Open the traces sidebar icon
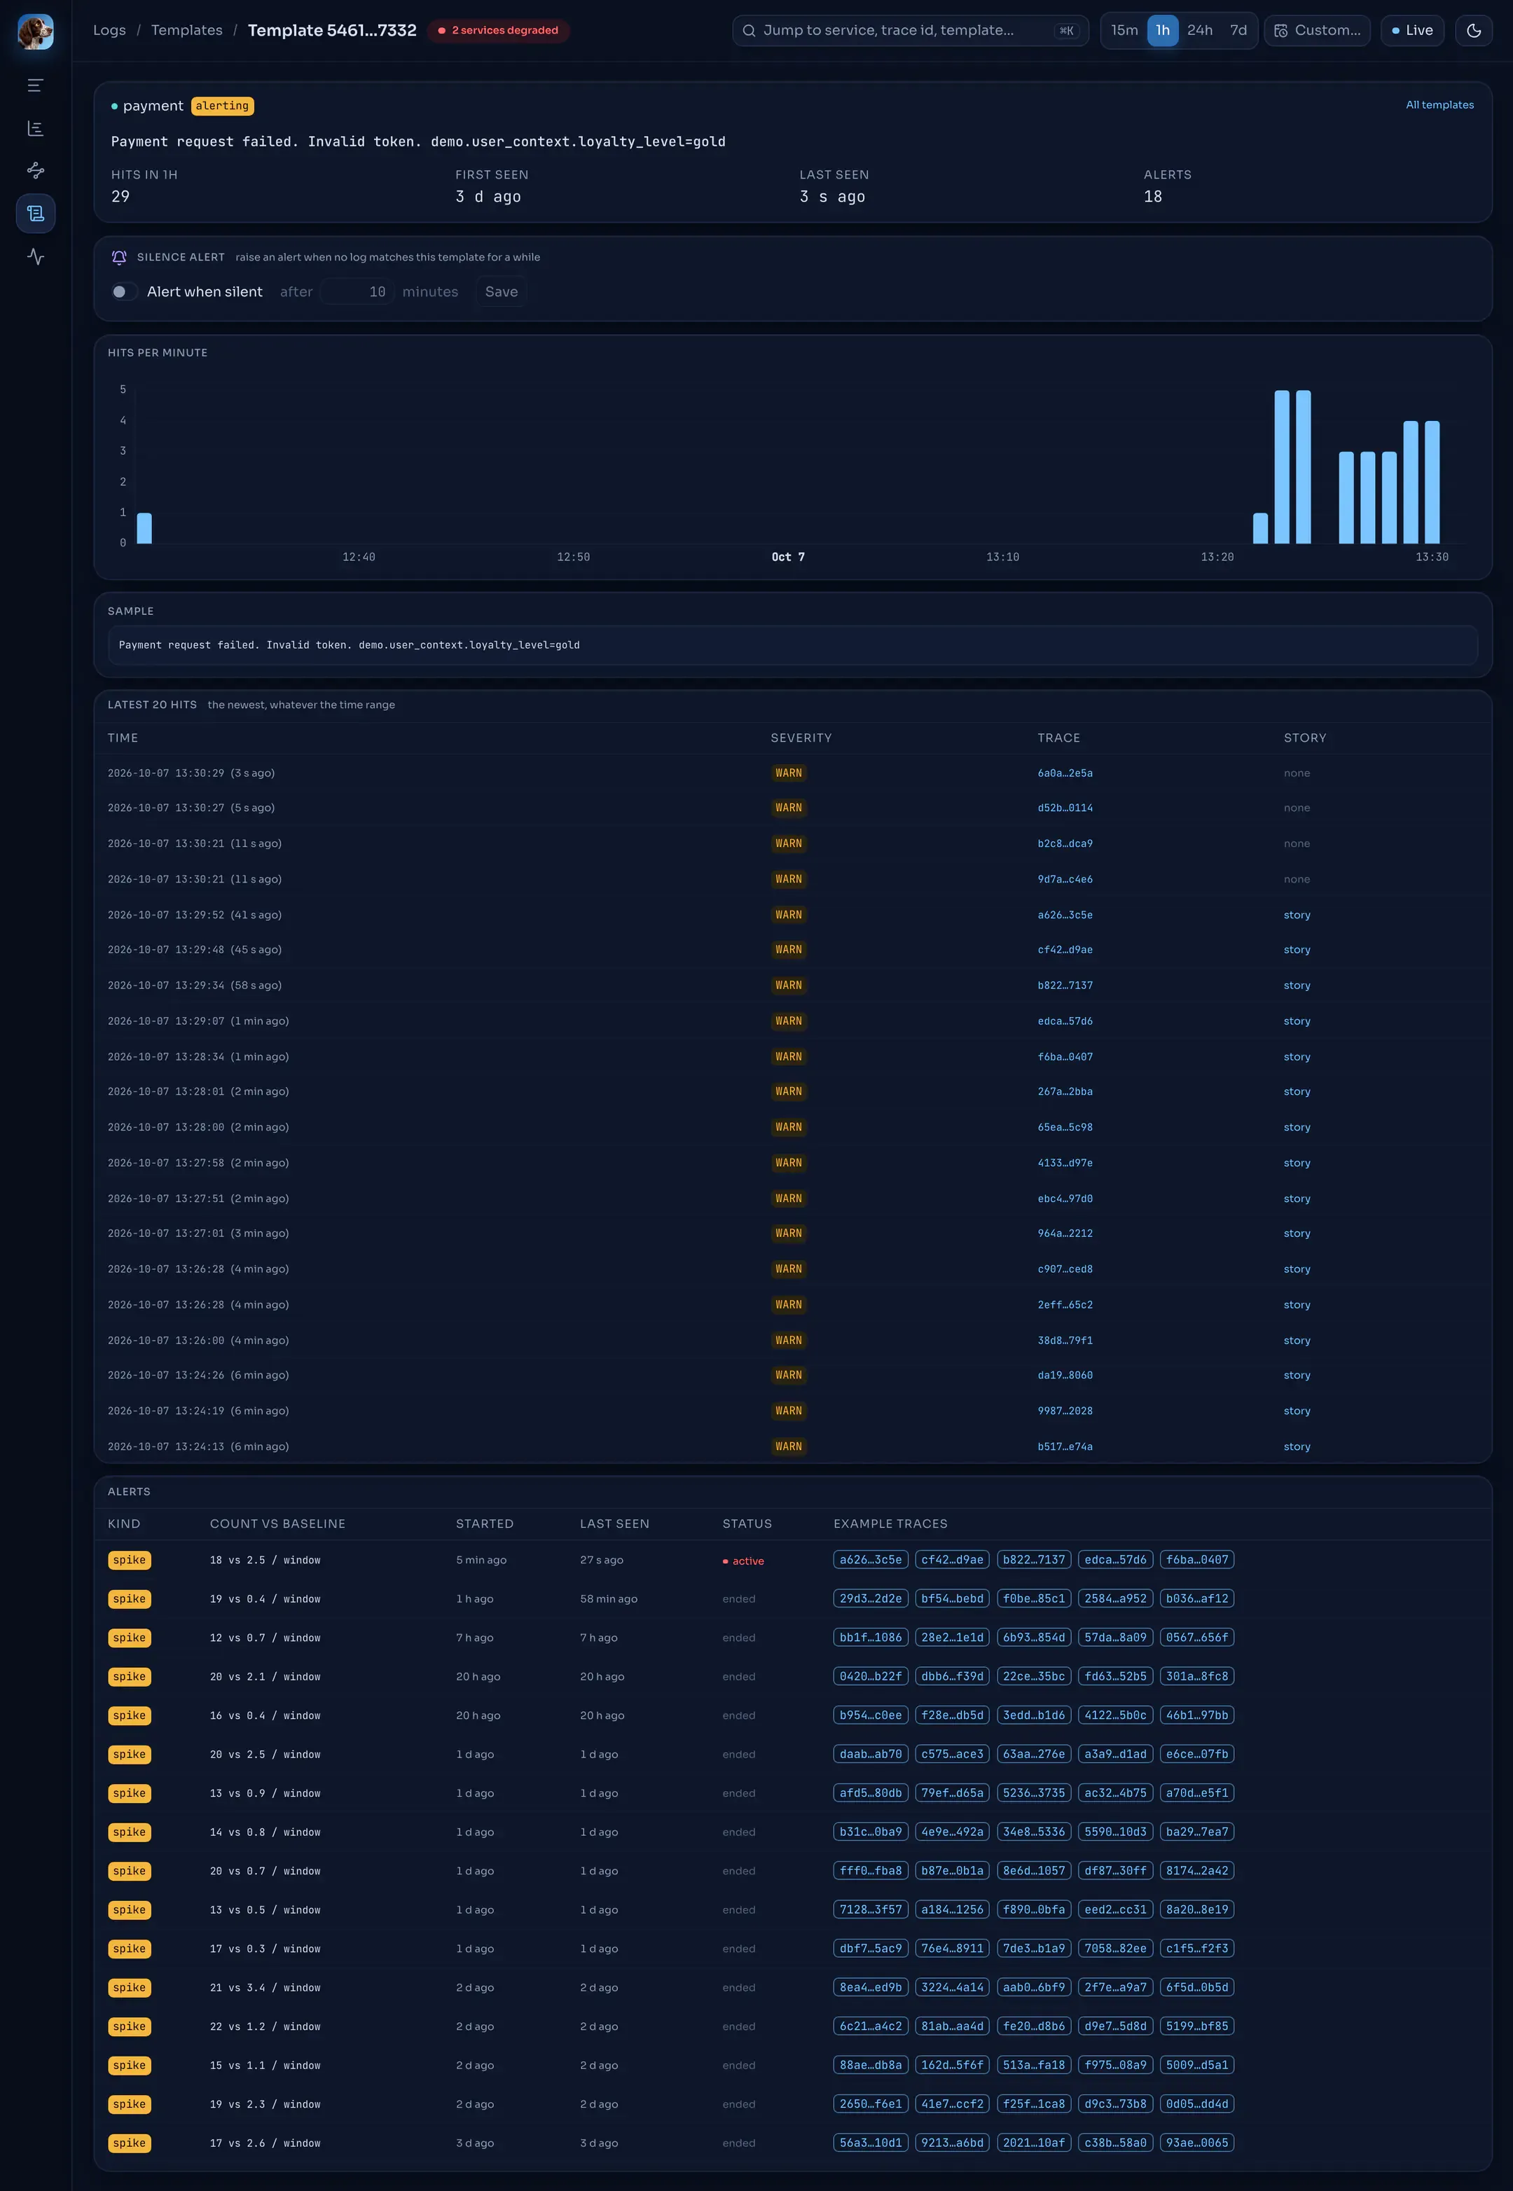1513x2191 pixels. [35, 171]
